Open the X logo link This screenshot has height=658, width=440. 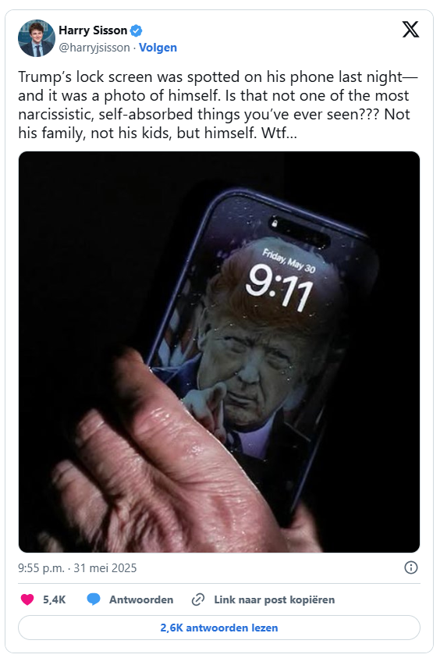pyautogui.click(x=410, y=30)
